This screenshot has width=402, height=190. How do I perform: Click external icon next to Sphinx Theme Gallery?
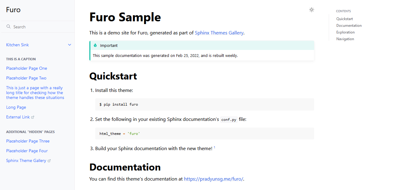pyautogui.click(x=49, y=161)
